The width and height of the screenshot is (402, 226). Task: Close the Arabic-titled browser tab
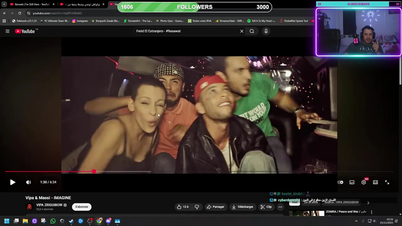coord(103,4)
